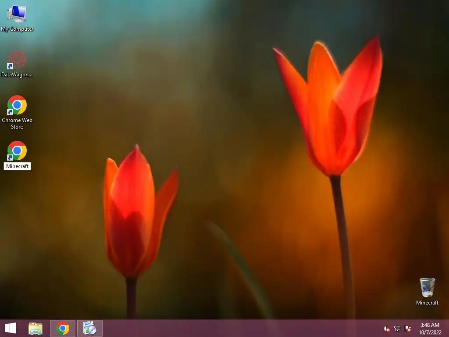Open the Windows Start button
449x337 pixels.
11,328
